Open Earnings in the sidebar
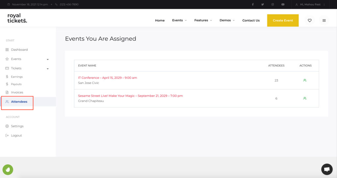Viewport: 337px width, 178px height. tap(17, 77)
